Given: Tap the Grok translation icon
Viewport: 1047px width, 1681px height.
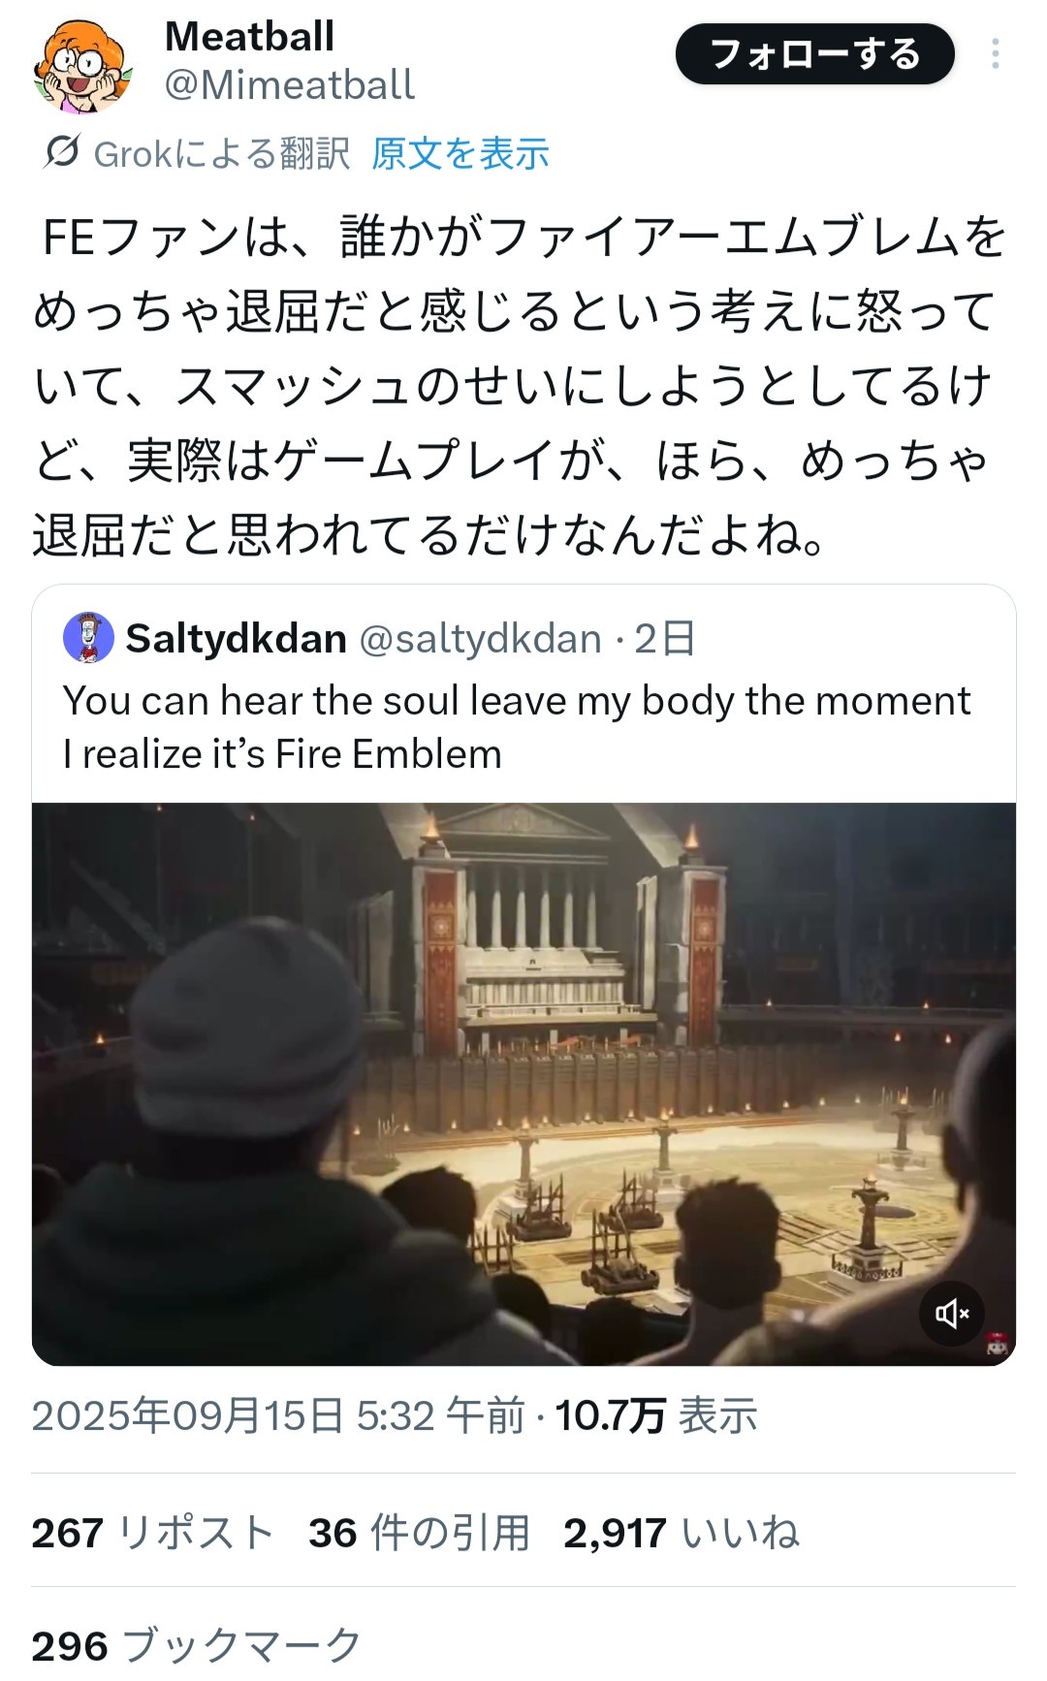Looking at the screenshot, I should (x=62, y=152).
